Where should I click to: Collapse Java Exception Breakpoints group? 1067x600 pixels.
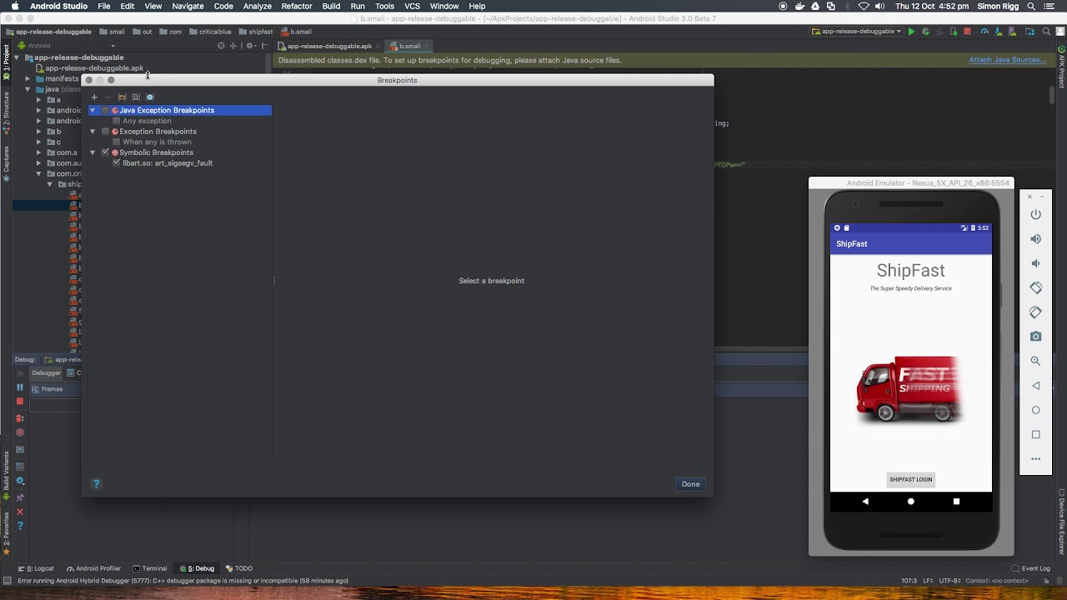coord(93,111)
